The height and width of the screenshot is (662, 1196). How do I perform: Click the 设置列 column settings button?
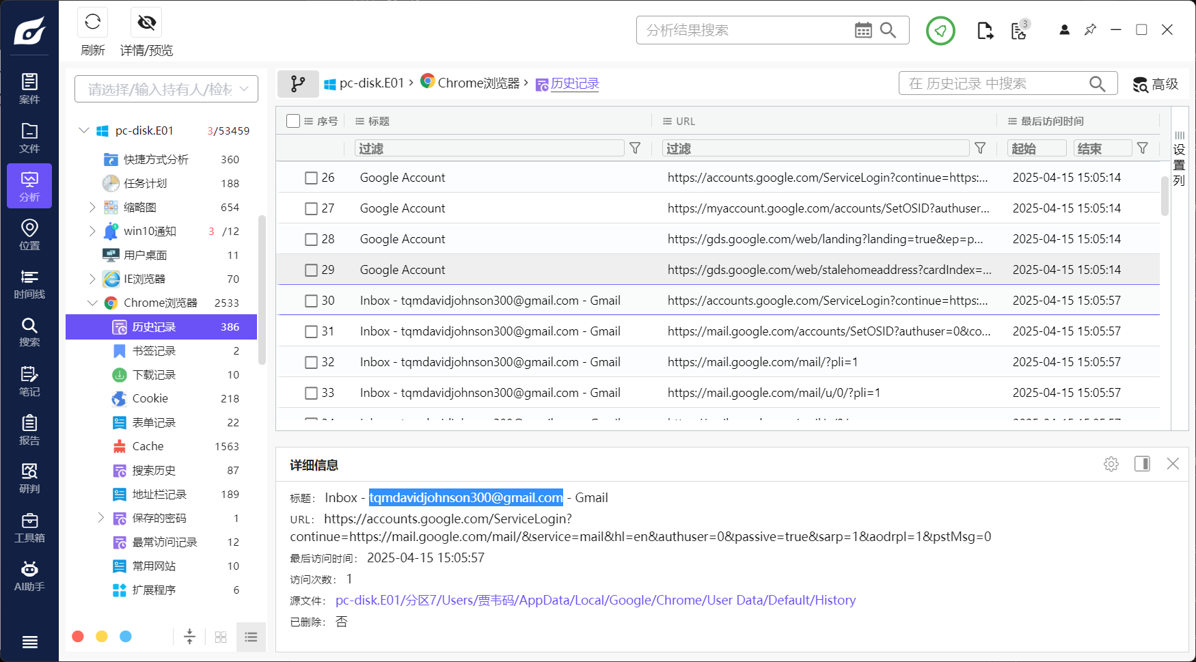click(x=1179, y=159)
